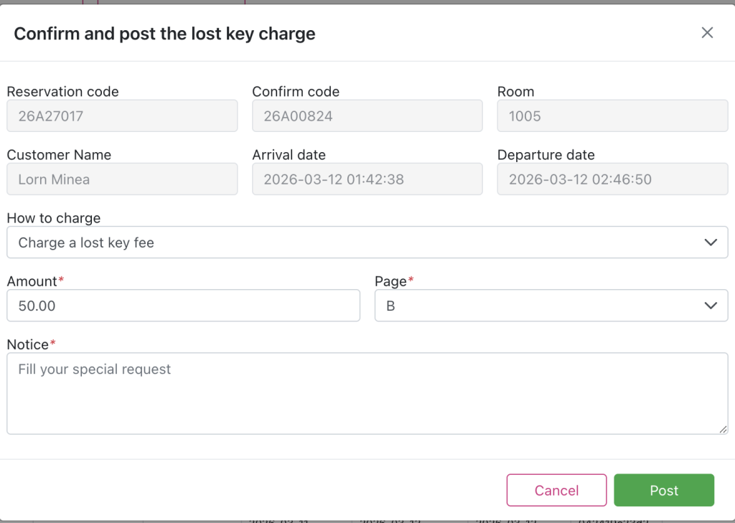The width and height of the screenshot is (735, 523).
Task: Click the chevron arrow beside Charge a lost key fee
Action: click(711, 242)
